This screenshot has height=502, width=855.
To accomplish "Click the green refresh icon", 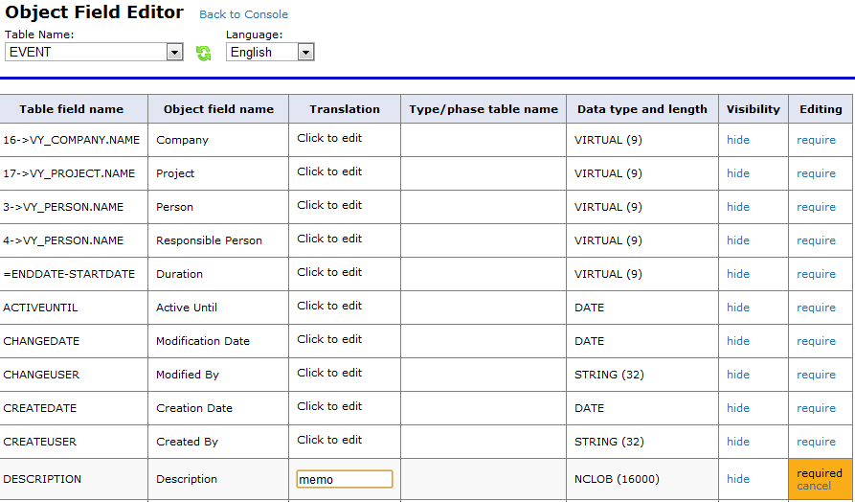I will [203, 53].
